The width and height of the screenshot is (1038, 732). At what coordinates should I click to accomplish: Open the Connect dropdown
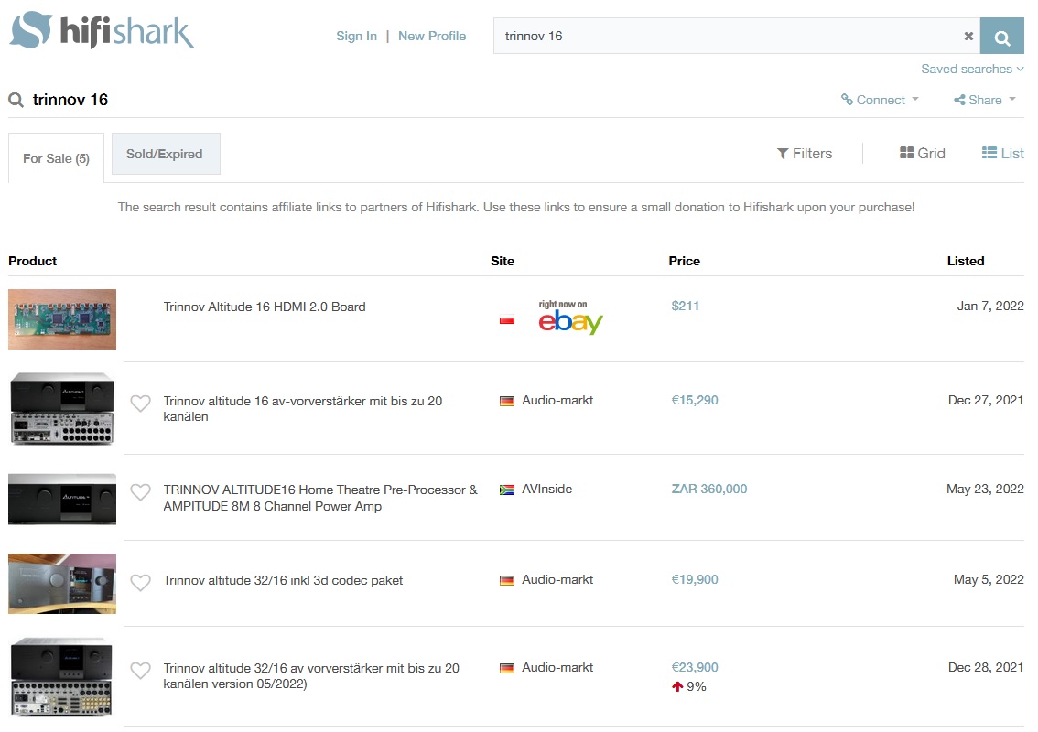click(x=880, y=100)
